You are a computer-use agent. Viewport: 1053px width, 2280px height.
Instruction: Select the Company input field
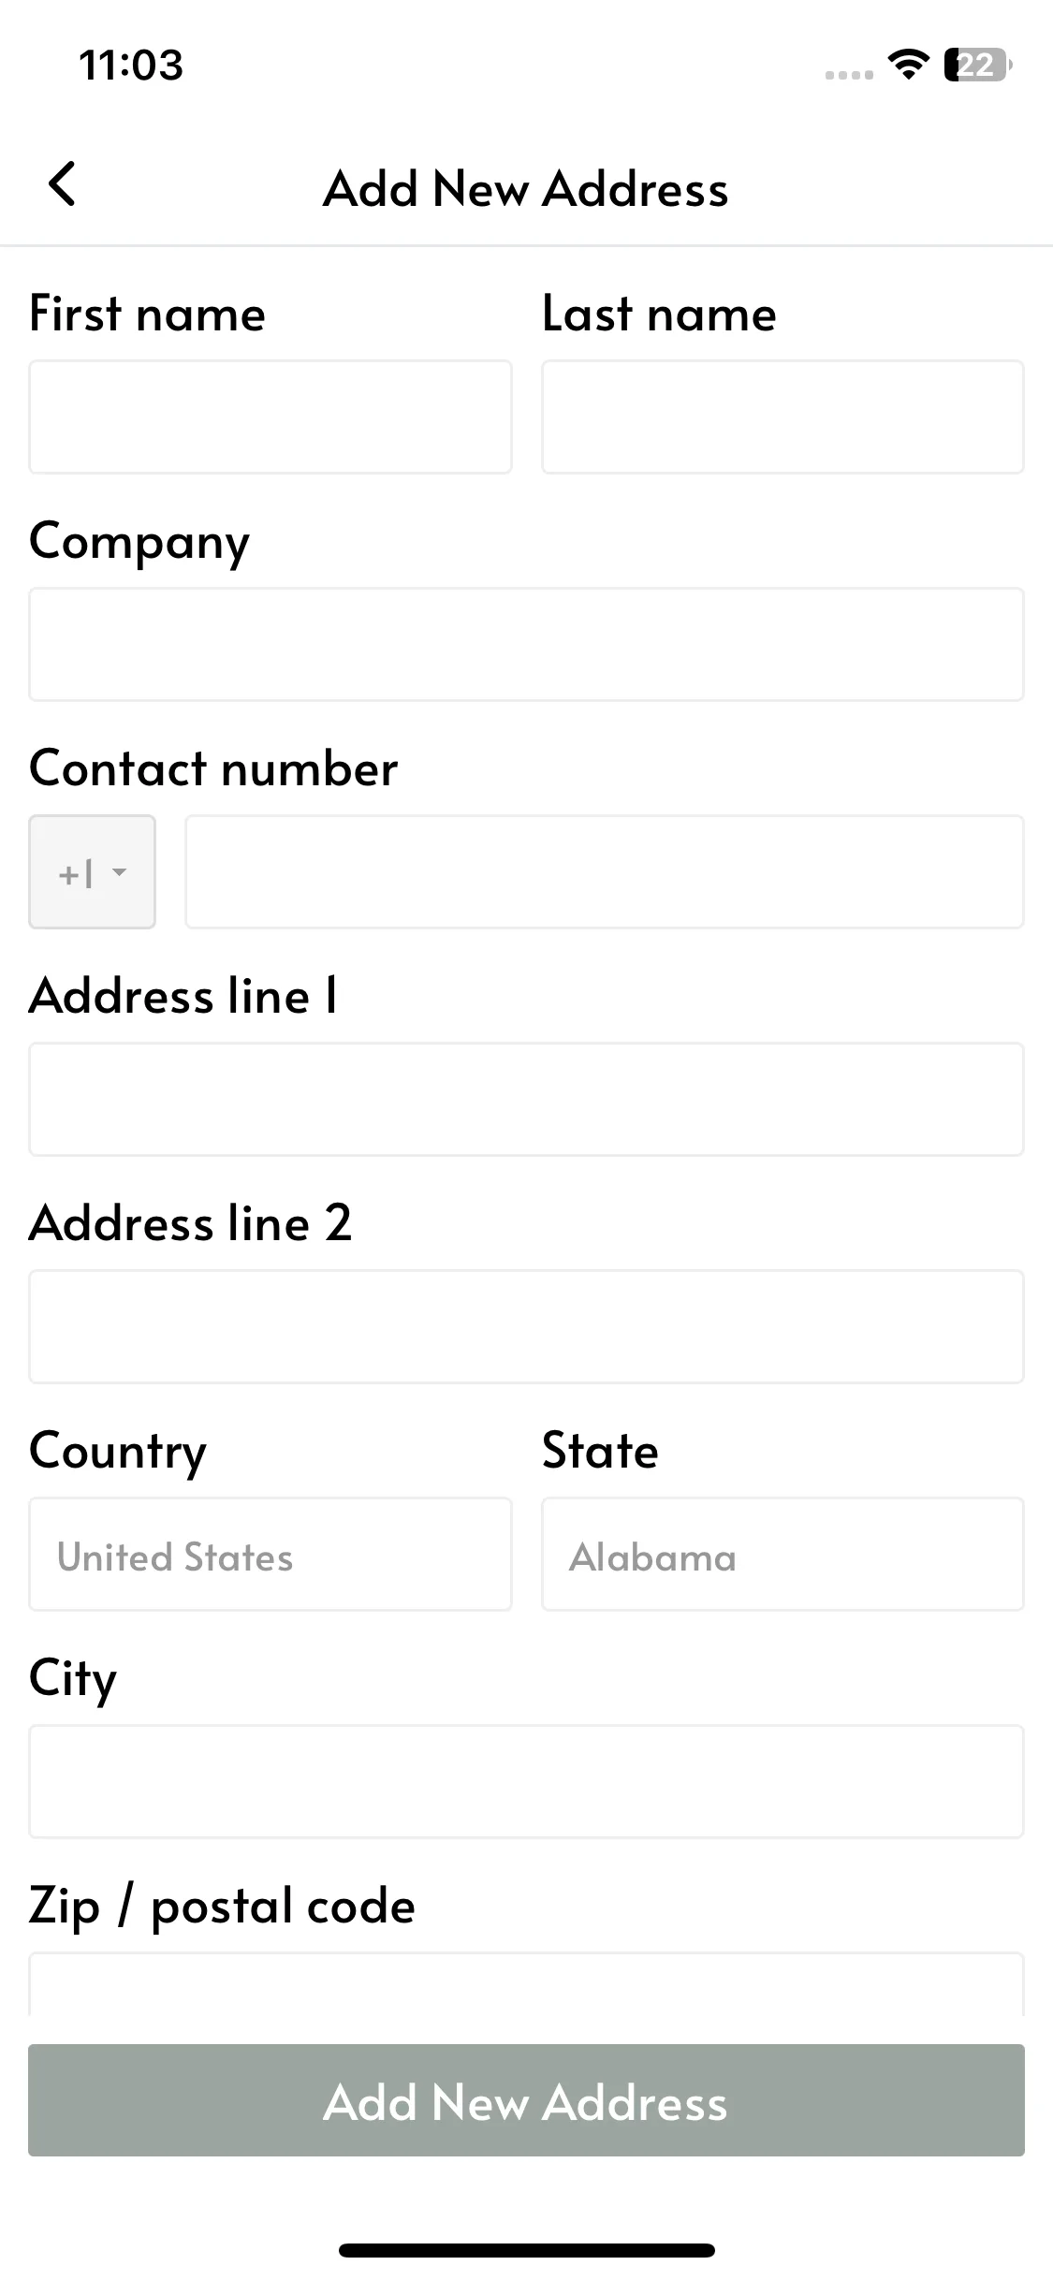click(x=526, y=644)
